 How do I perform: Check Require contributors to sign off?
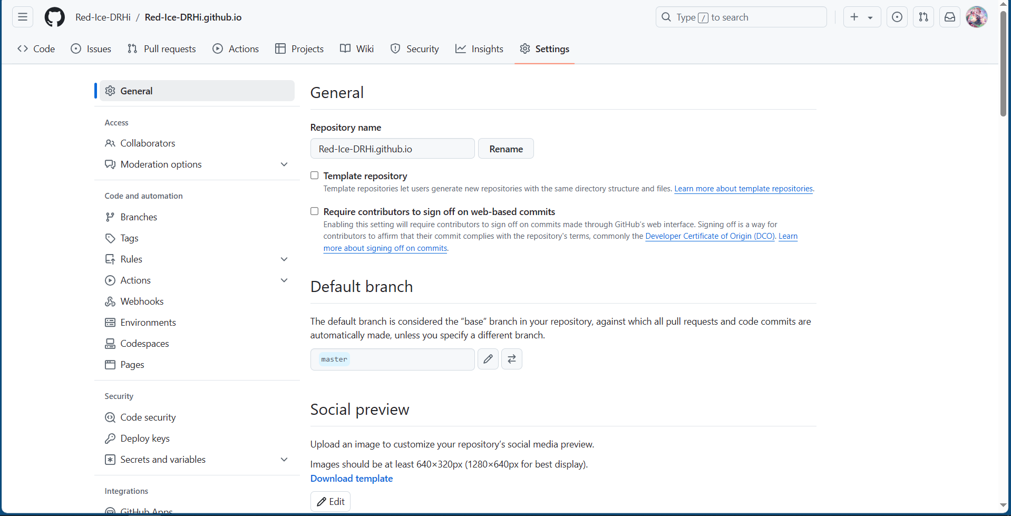315,211
